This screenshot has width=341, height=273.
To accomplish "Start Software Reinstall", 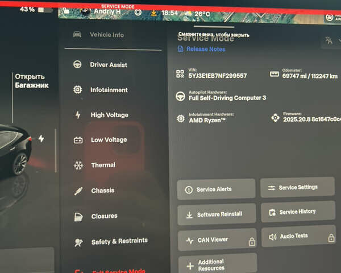I will pyautogui.click(x=217, y=214).
